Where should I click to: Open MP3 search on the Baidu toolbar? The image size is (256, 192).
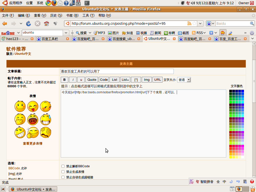[x=99, y=33]
